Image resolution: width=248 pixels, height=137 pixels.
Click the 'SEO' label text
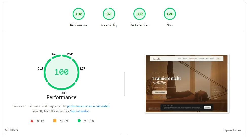pyautogui.click(x=170, y=25)
